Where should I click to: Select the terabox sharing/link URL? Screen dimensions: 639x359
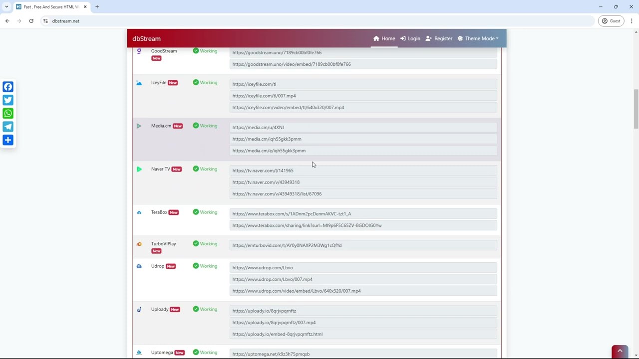click(363, 225)
